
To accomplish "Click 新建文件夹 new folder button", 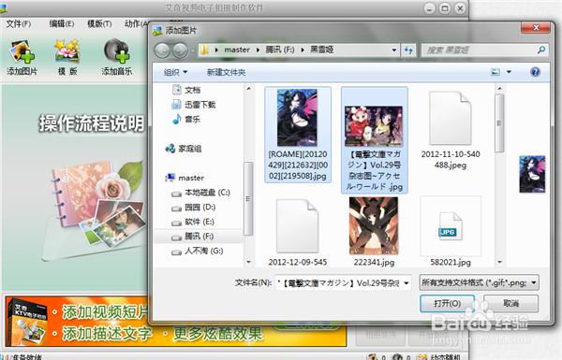I will coord(226,72).
